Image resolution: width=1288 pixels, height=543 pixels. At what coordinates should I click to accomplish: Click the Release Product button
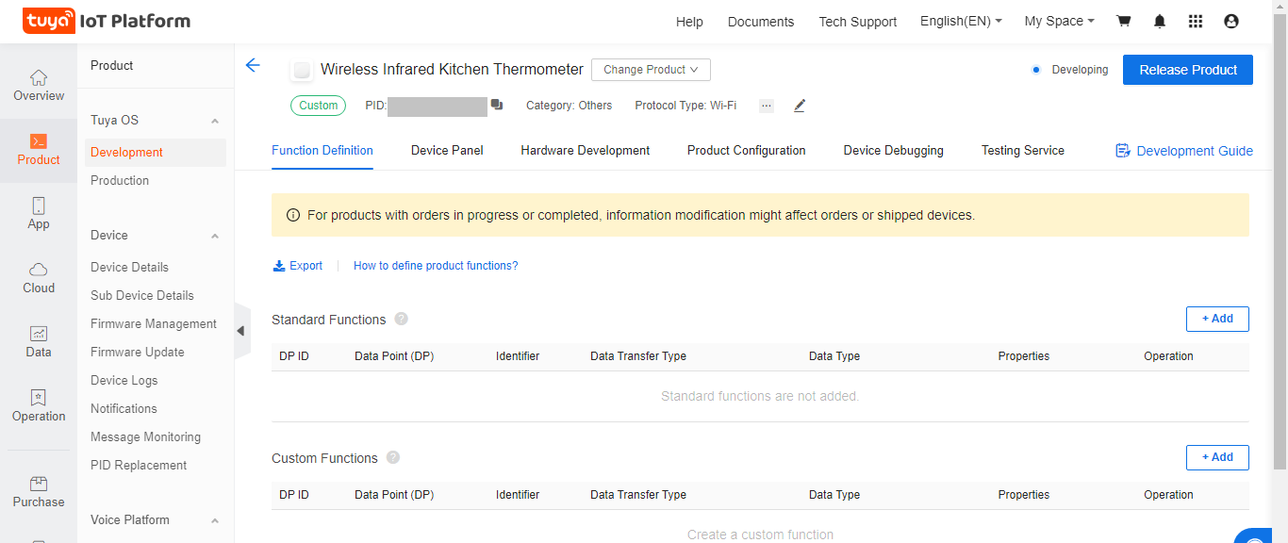pyautogui.click(x=1187, y=70)
